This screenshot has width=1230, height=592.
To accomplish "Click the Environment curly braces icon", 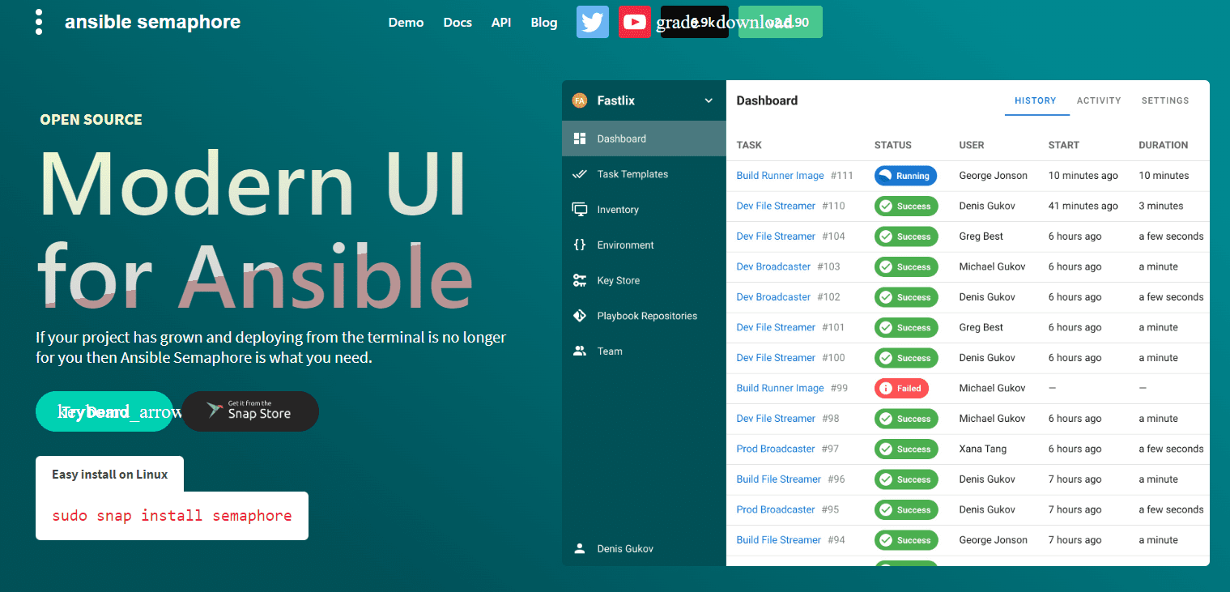I will [580, 245].
